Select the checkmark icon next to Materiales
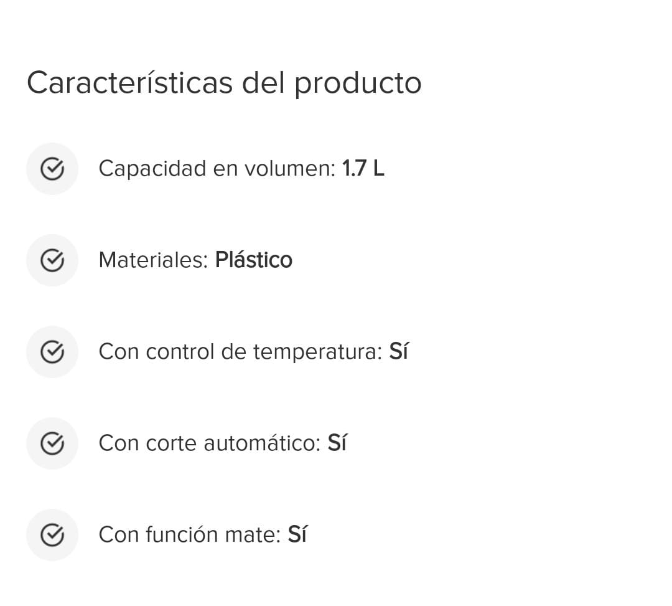The image size is (672, 606). (52, 260)
